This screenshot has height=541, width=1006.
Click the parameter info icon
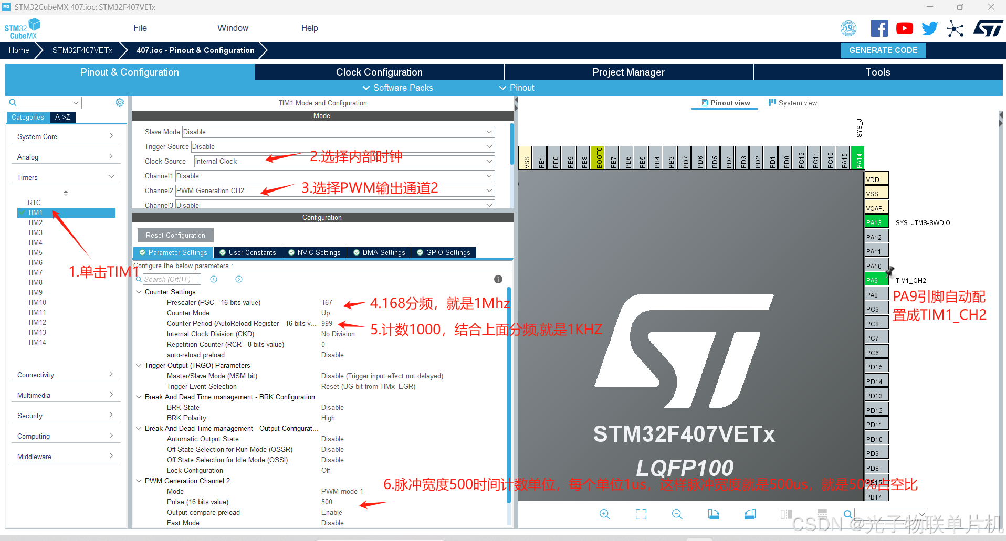[x=498, y=279]
